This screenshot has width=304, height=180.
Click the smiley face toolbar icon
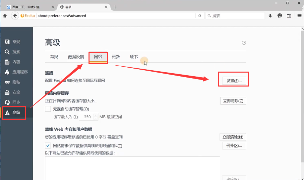click(x=280, y=16)
